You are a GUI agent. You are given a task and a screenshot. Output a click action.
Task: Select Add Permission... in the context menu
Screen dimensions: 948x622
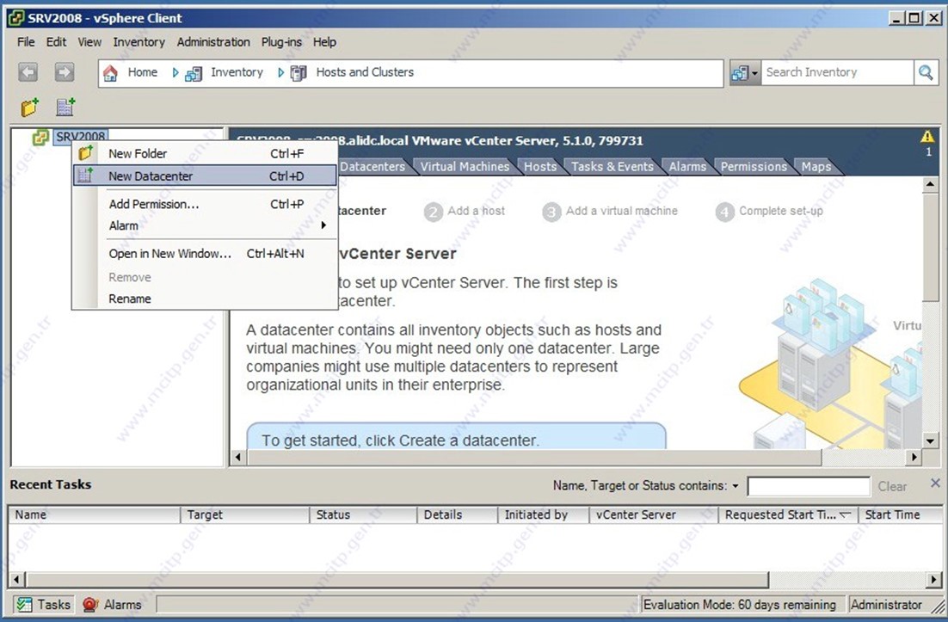point(205,204)
